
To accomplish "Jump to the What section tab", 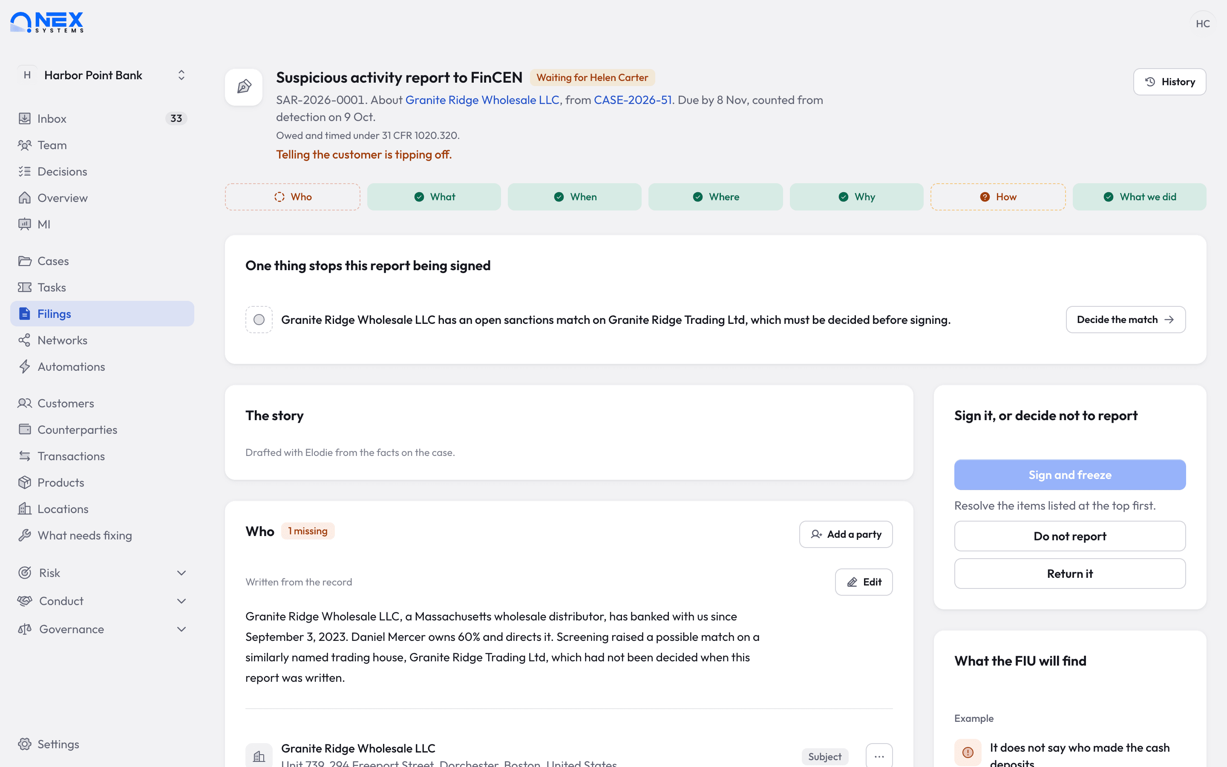I will tap(434, 197).
